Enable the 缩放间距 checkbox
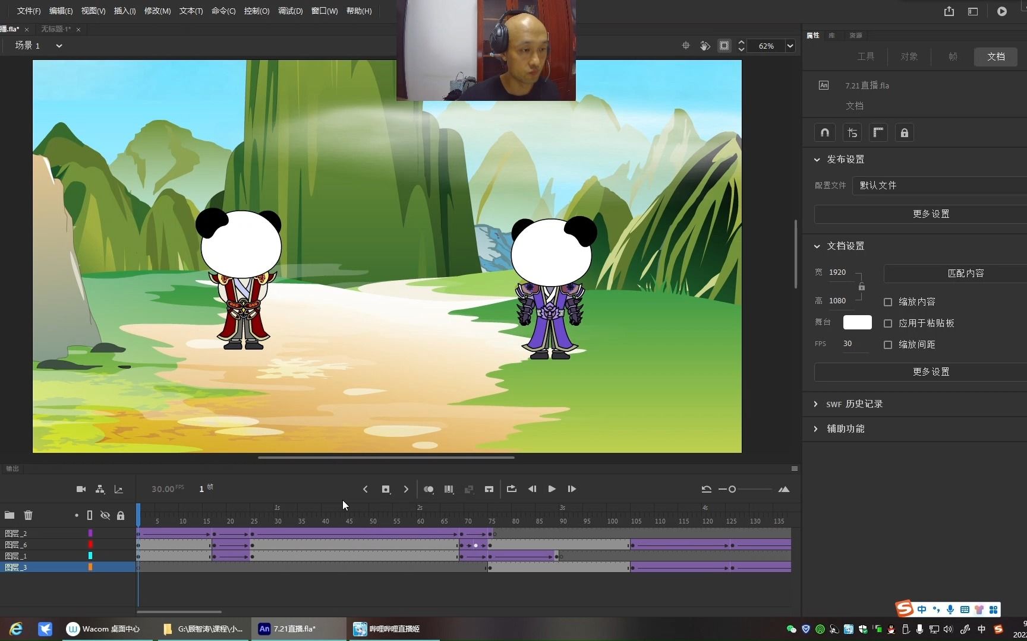The image size is (1027, 641). pyautogui.click(x=888, y=345)
